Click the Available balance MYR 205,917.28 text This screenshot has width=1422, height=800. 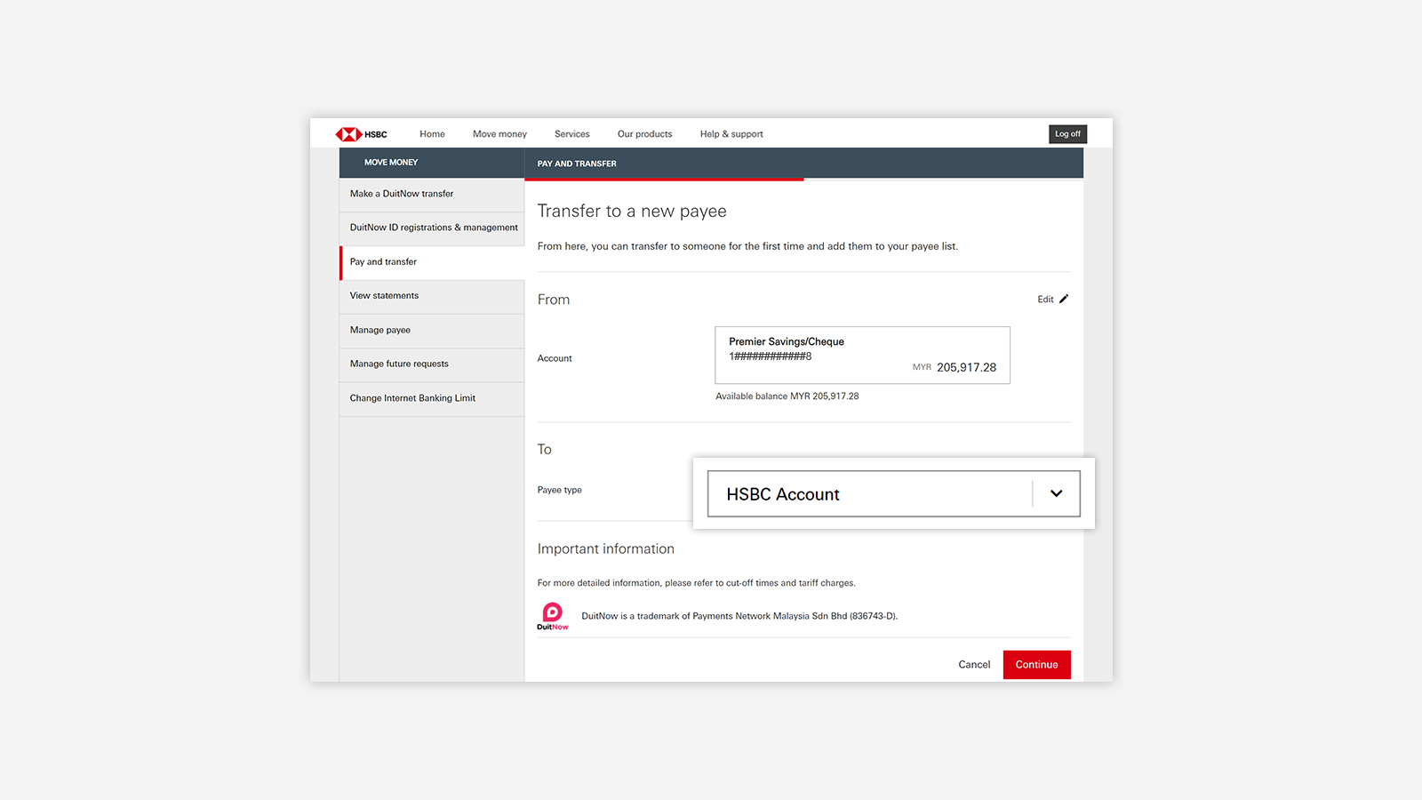click(787, 396)
